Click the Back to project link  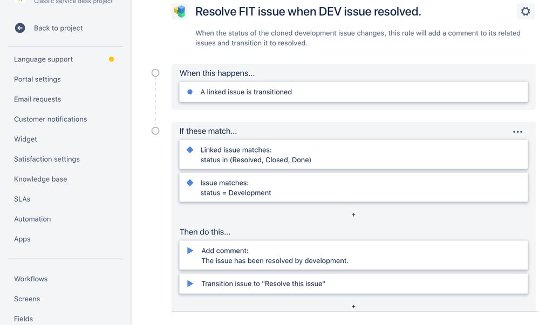58,28
